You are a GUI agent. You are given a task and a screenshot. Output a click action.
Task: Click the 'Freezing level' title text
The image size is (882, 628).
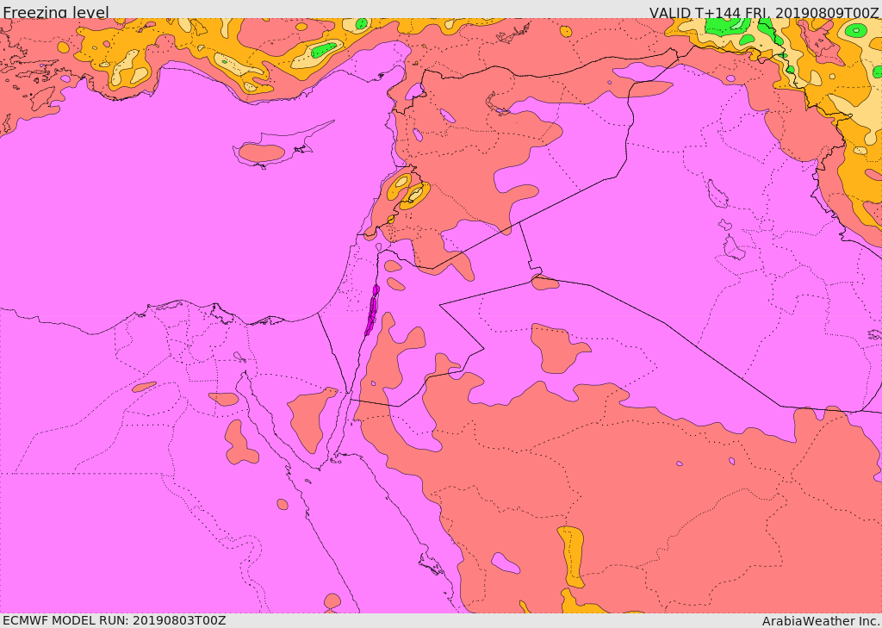point(56,12)
